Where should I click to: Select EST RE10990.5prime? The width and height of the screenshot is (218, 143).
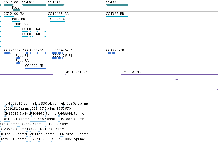click(x=57, y=124)
